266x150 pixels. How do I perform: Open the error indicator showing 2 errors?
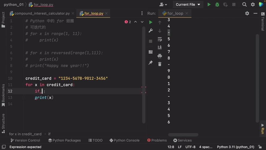point(128,22)
